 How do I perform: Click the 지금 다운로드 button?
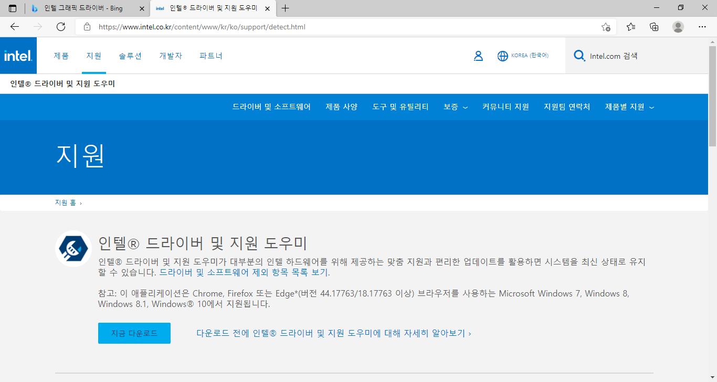point(134,333)
